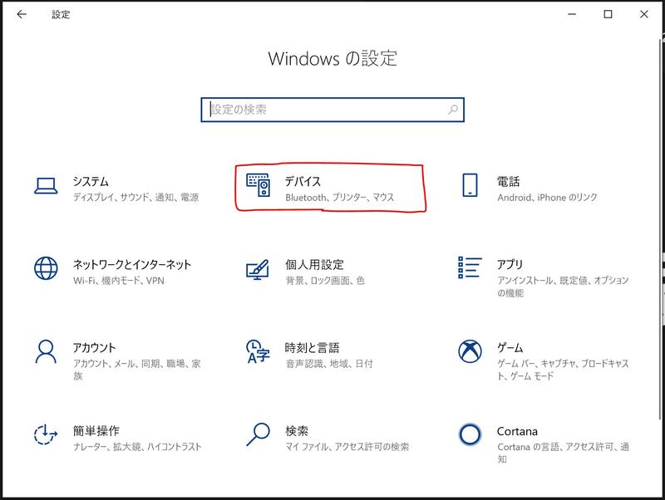Screen dimensions: 665x500
Task: Open ネットワークとインターネット settings title
Action: tap(132, 265)
